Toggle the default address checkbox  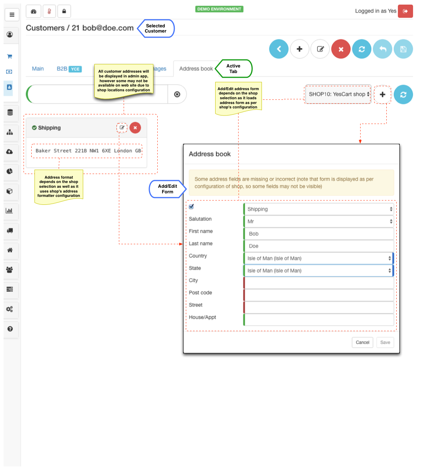191,206
